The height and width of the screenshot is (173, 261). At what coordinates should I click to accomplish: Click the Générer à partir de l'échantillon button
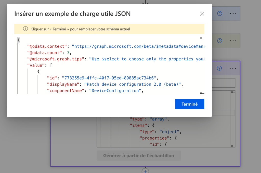[139, 155]
